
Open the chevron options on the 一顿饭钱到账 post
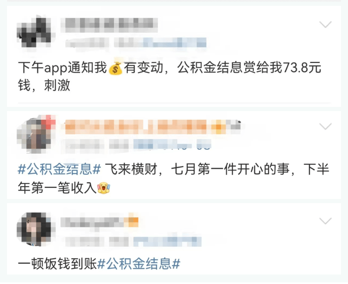(325, 221)
